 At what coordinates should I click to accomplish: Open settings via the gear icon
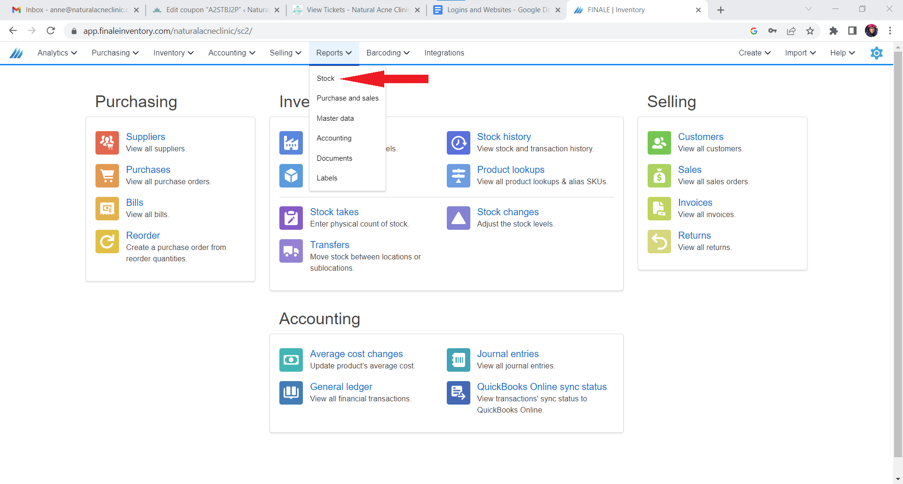(877, 53)
